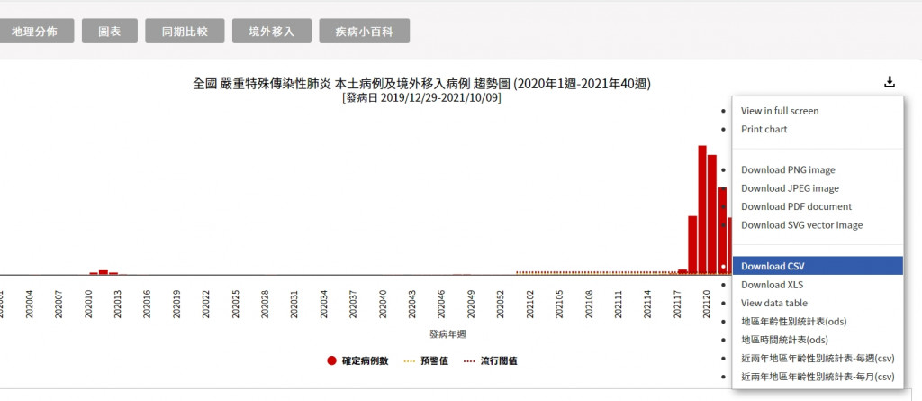Click the x-axis label 202120
This screenshot has width=922, height=401.
[x=707, y=304]
